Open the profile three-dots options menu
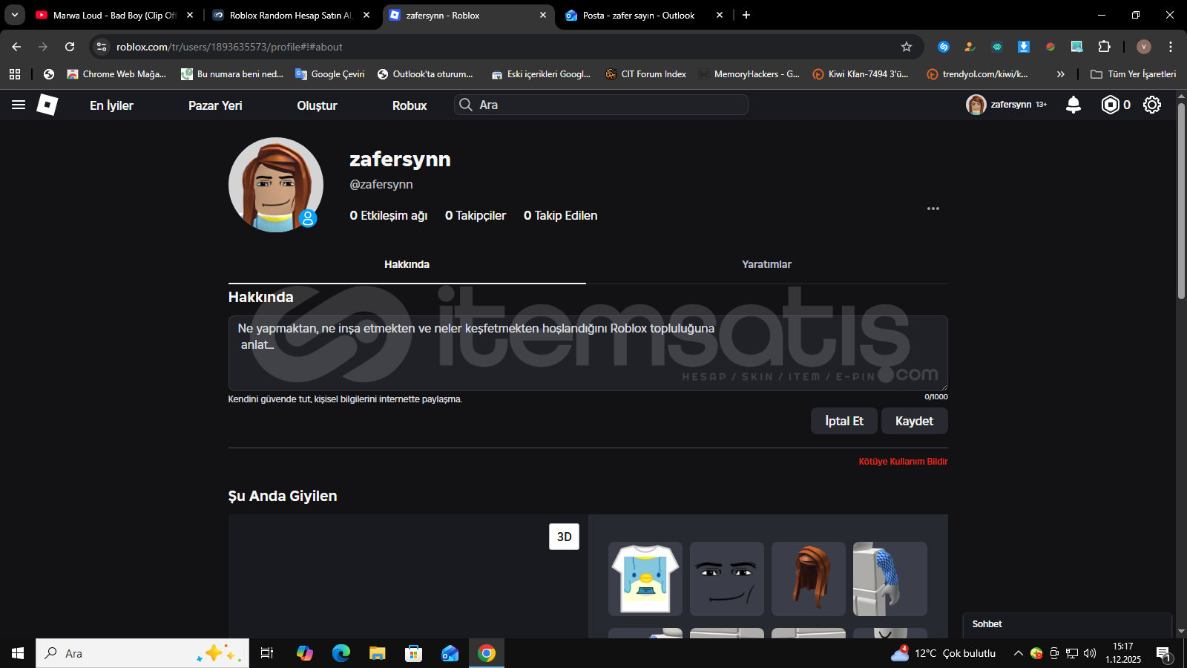Image resolution: width=1187 pixels, height=668 pixels. (933, 209)
